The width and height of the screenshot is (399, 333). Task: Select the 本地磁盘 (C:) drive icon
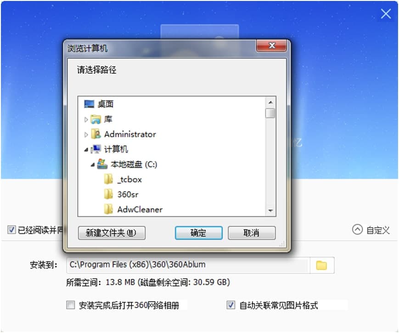(x=102, y=164)
